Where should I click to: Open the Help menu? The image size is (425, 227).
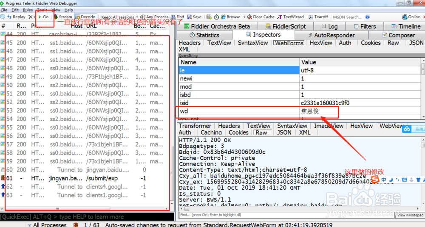point(68,10)
